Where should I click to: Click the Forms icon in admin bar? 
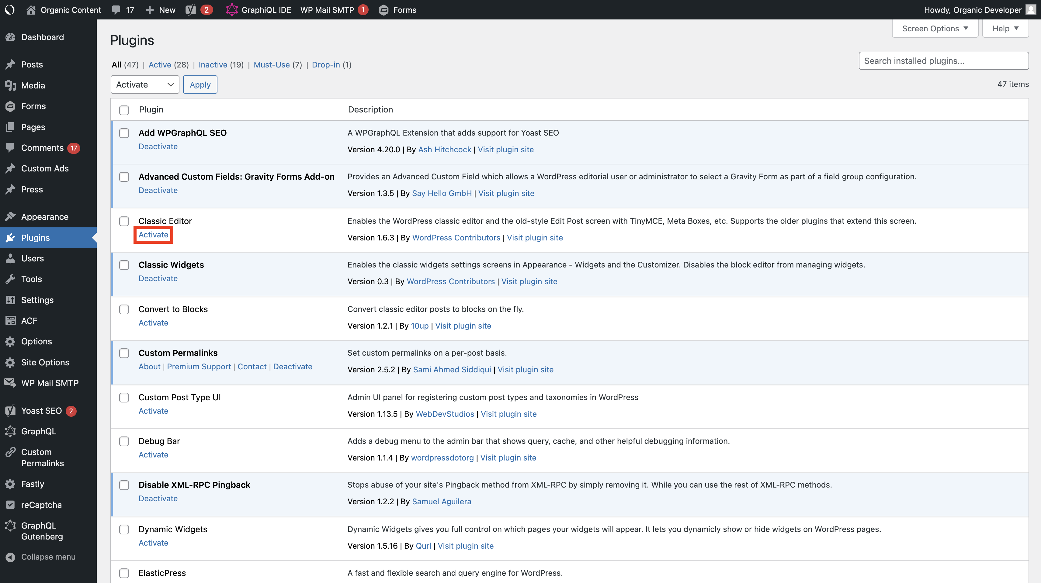point(384,10)
